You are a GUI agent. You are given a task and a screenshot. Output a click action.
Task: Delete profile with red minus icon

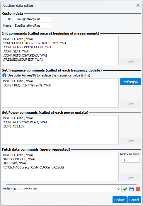coord(138,189)
